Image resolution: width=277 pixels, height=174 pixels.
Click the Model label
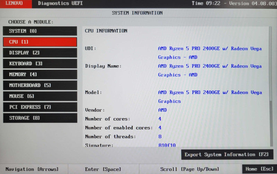point(93,93)
